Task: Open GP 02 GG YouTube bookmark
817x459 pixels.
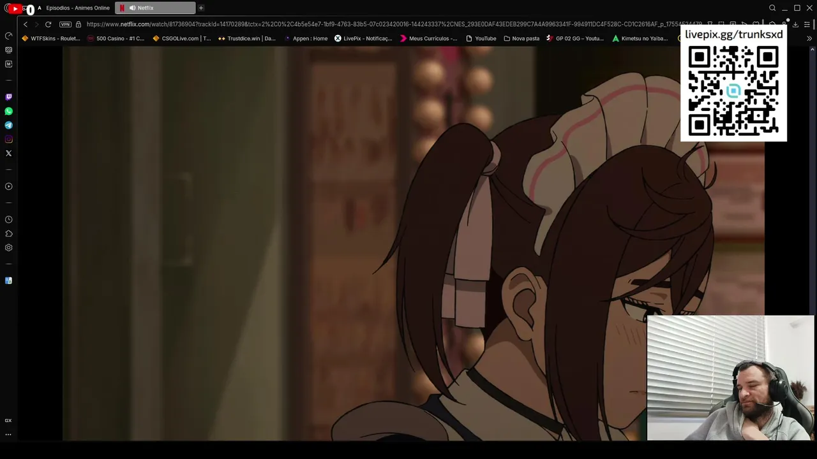Action: pos(575,38)
